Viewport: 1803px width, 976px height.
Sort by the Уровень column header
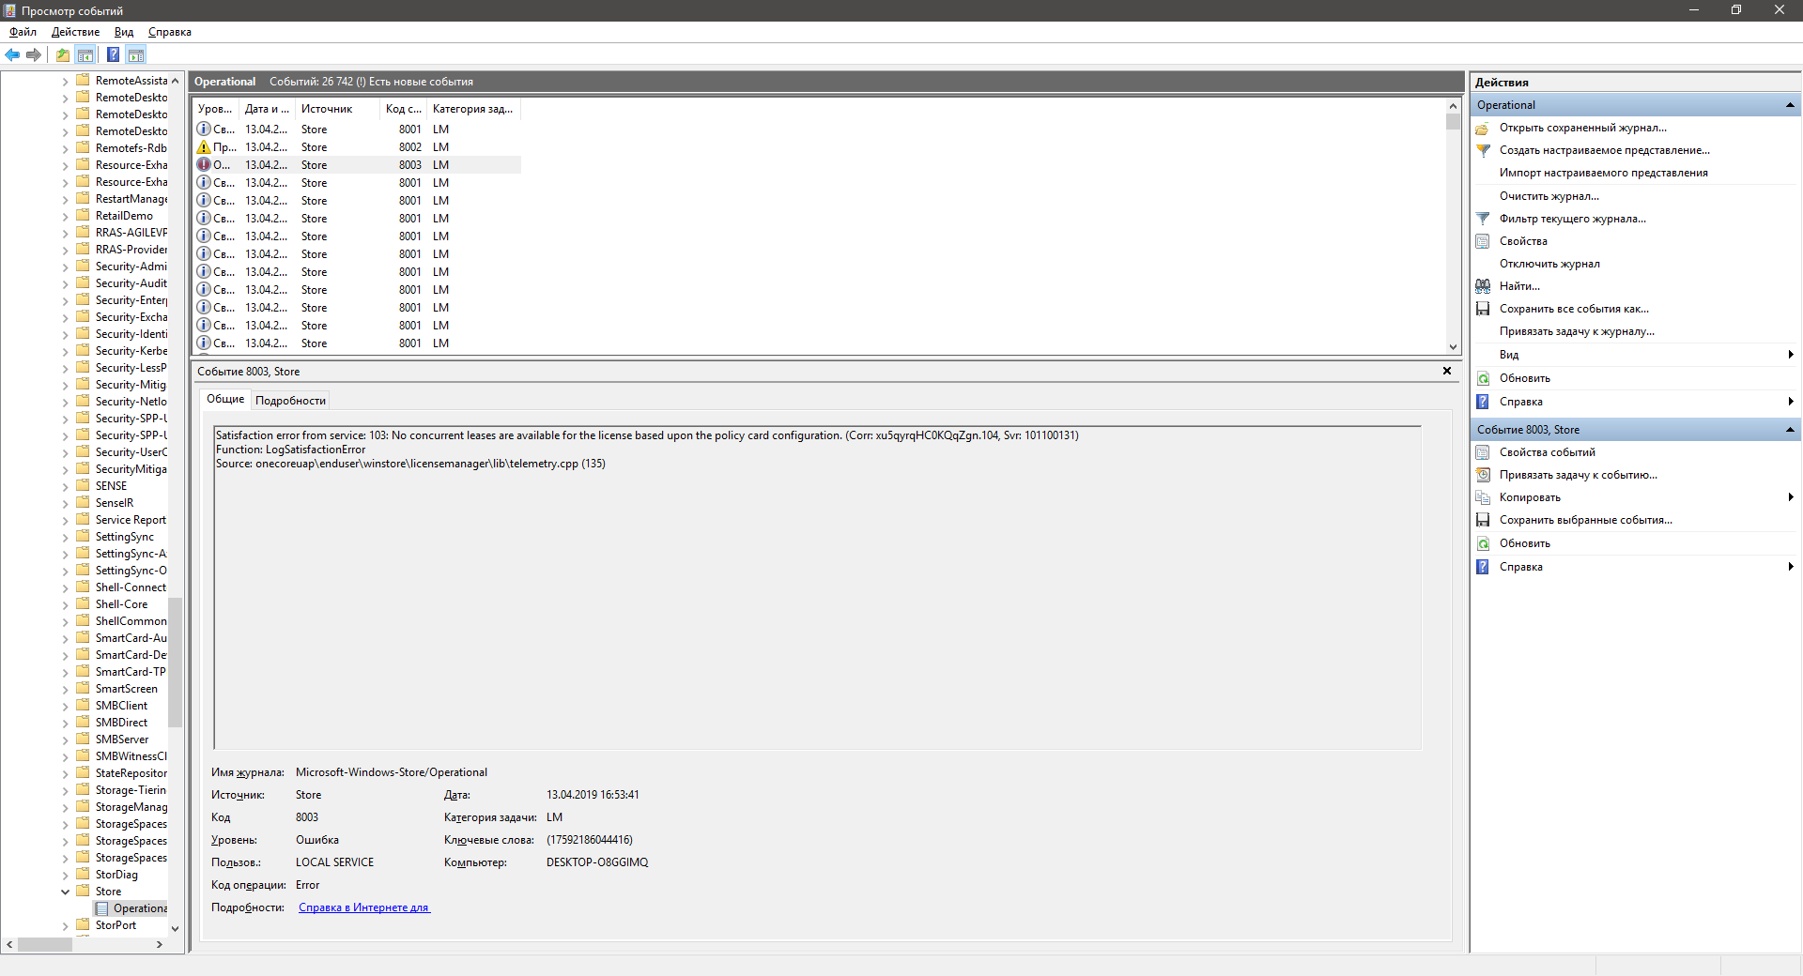215,109
